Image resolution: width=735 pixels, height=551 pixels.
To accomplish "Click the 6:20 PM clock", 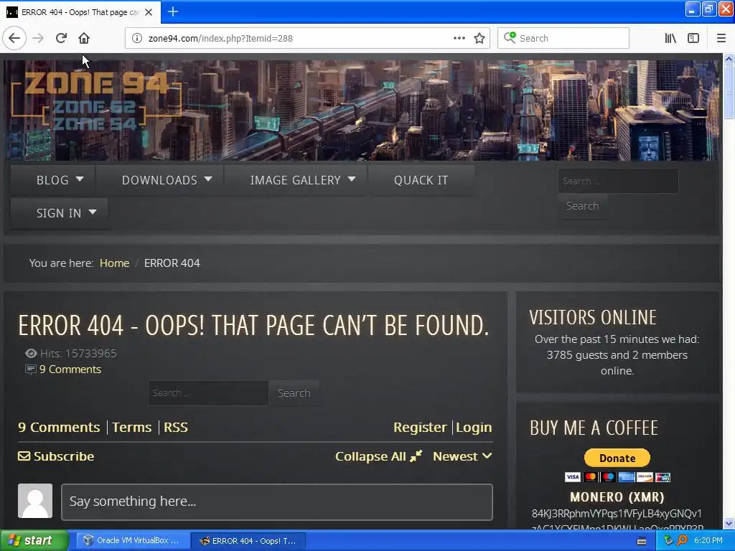I will click(x=708, y=540).
